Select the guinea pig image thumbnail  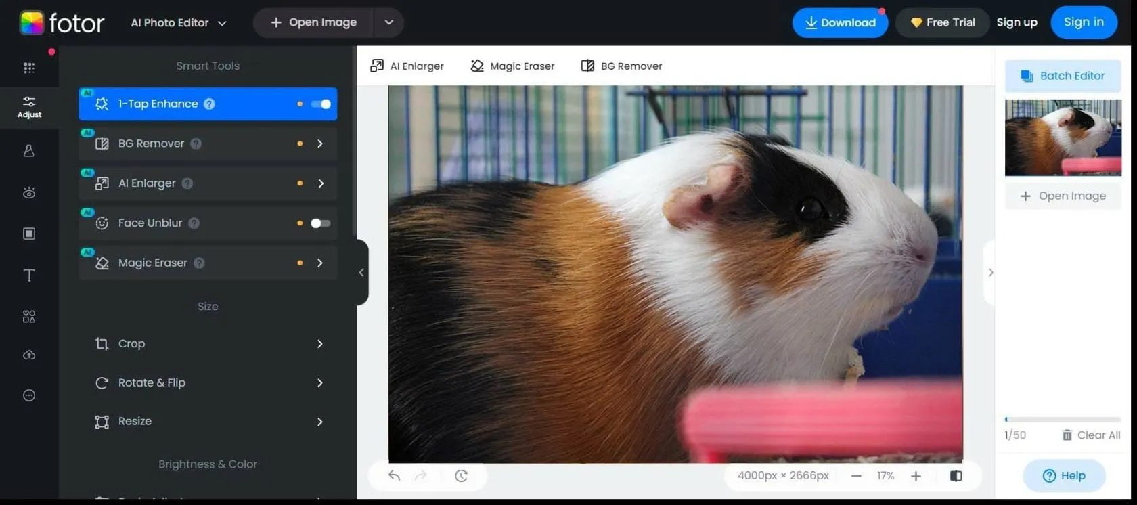1063,137
